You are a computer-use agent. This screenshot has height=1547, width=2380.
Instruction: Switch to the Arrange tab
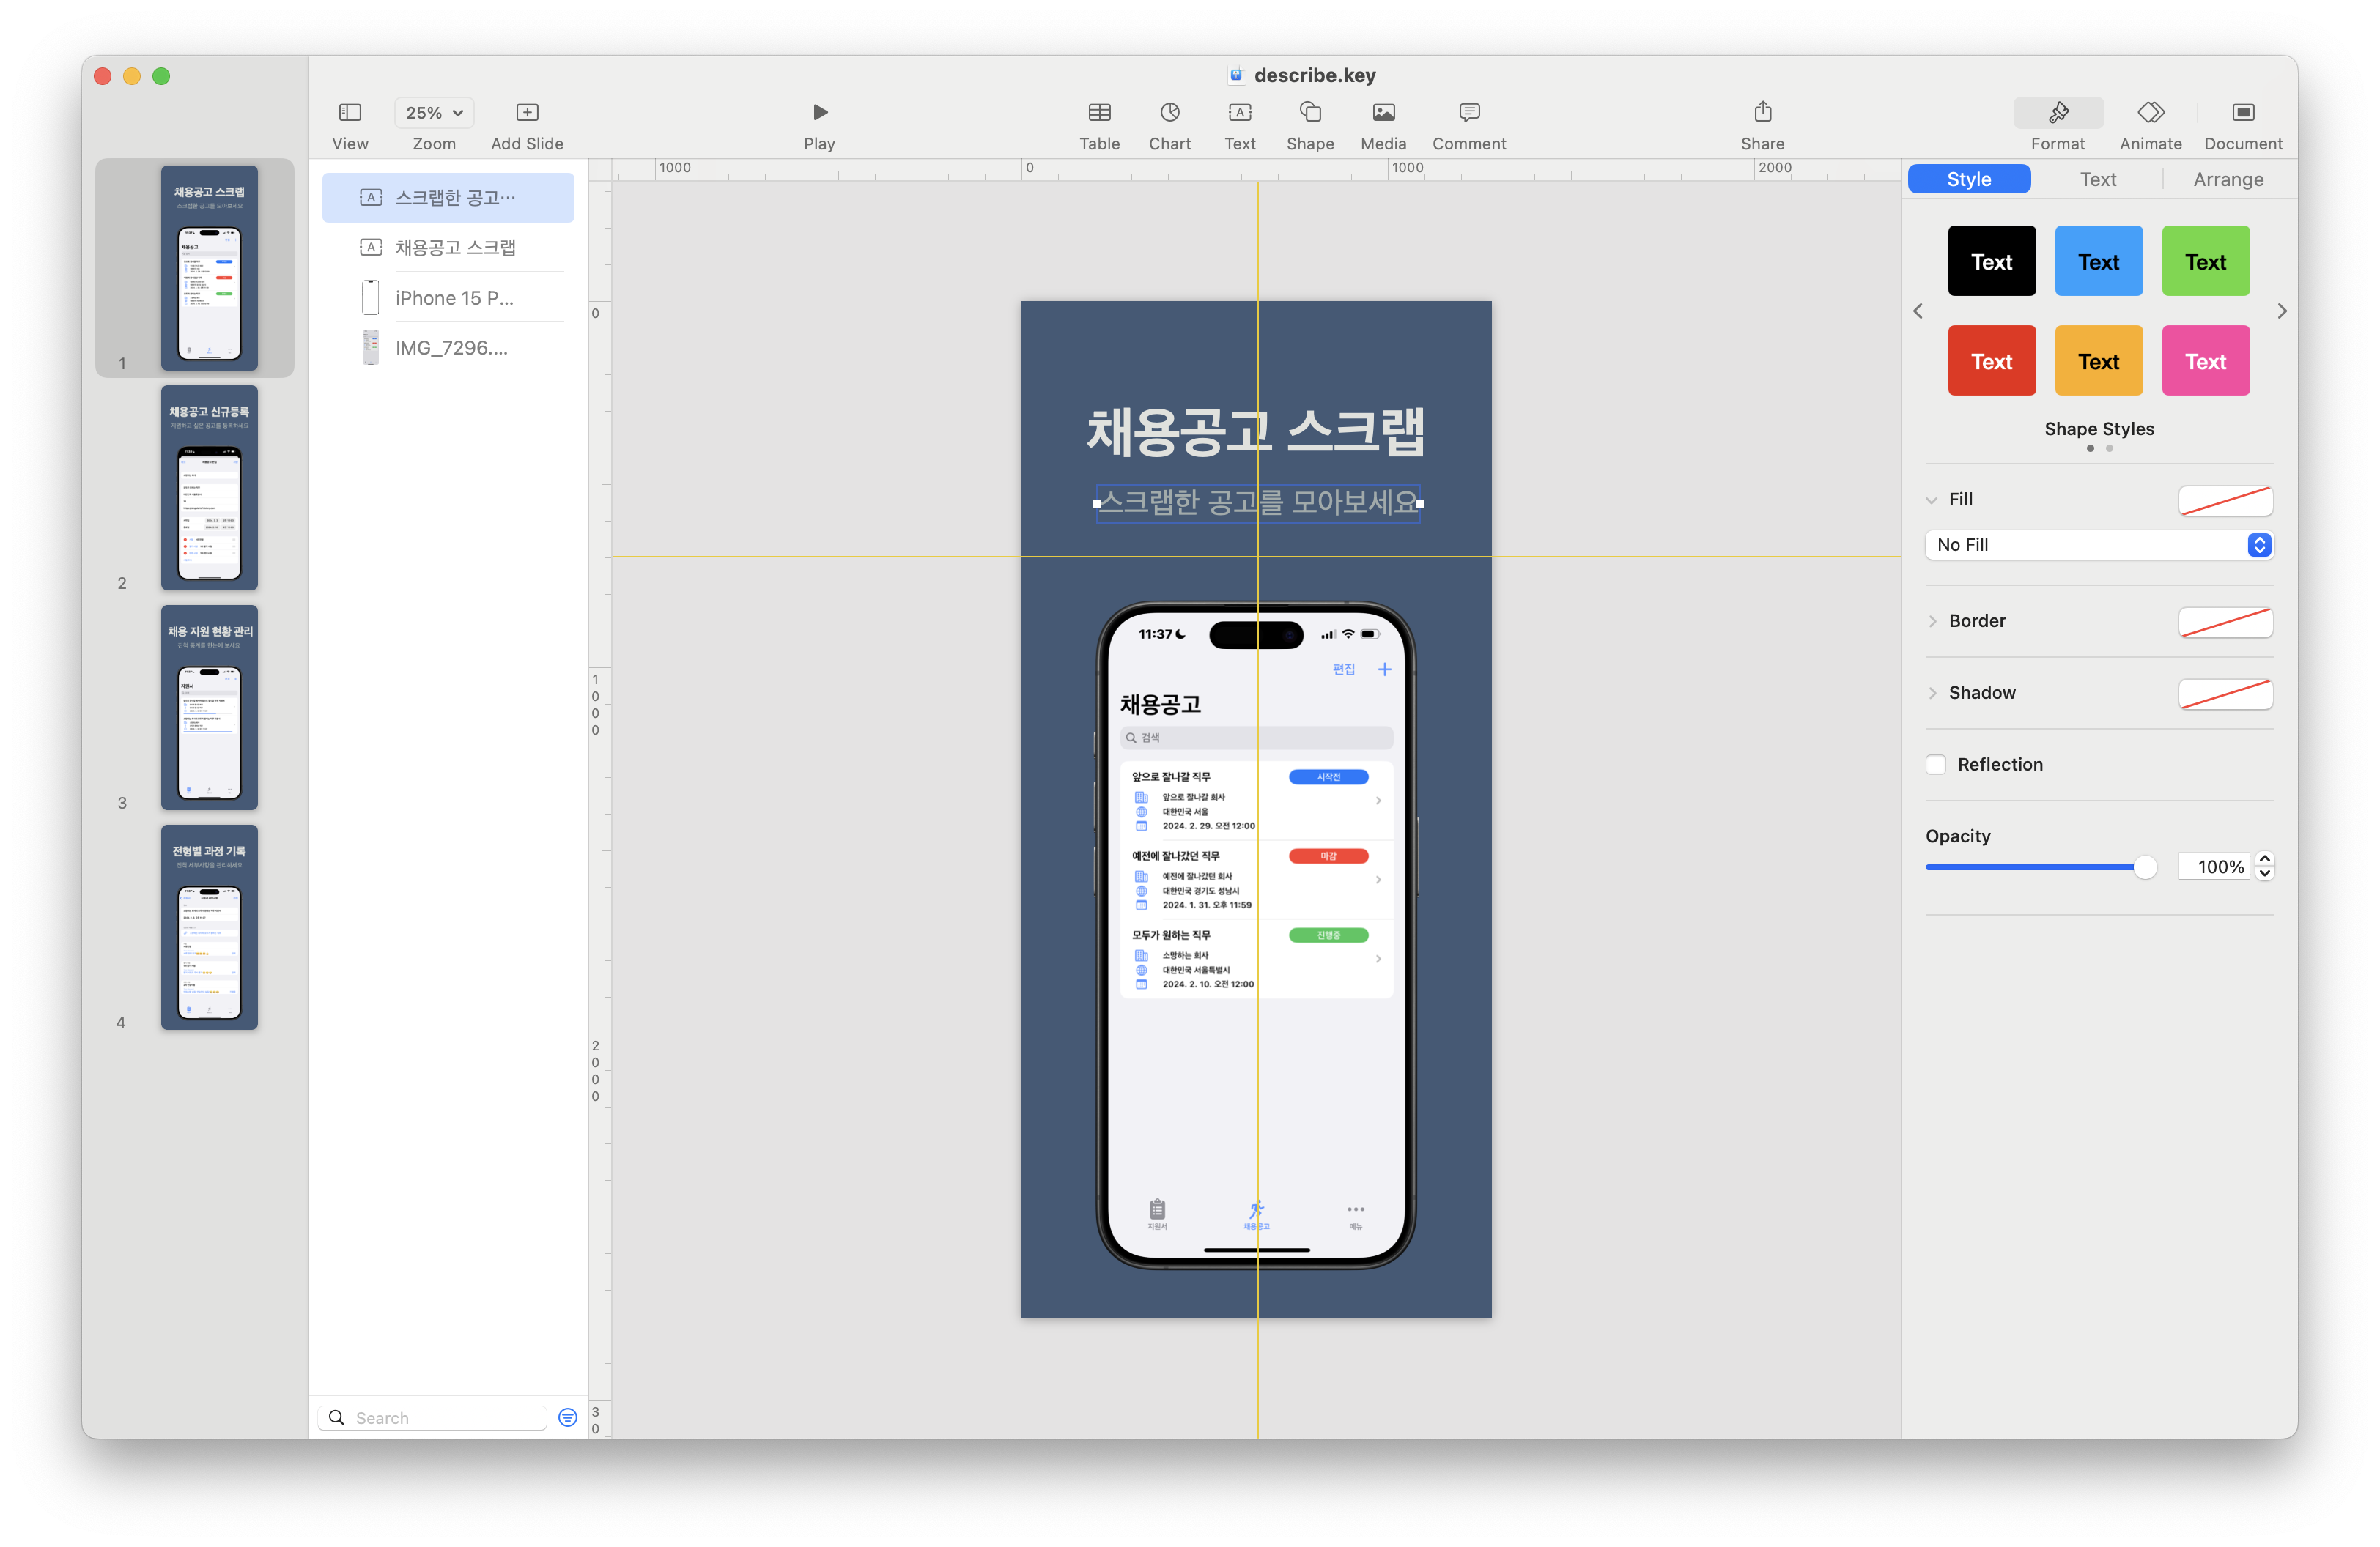click(2227, 179)
